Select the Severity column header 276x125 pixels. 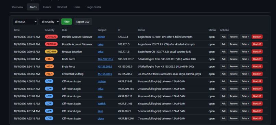(50, 30)
